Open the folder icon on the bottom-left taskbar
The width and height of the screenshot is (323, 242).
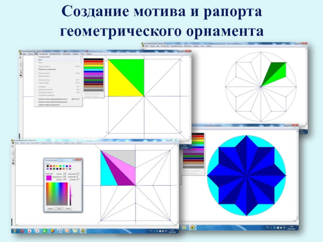point(75,231)
